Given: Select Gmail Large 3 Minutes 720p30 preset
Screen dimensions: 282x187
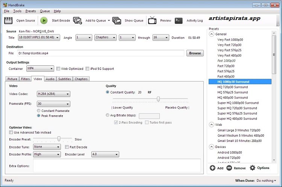Looking at the screenshot, I should pos(239,130).
